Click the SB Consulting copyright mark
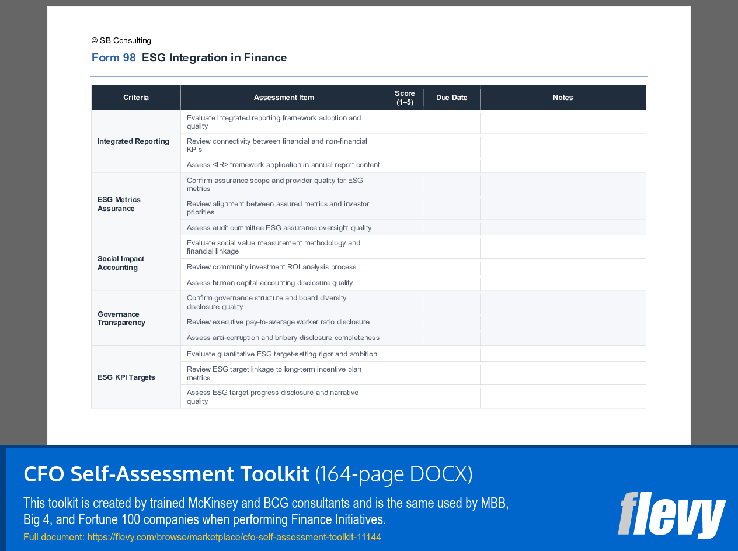Image resolution: width=738 pixels, height=551 pixels. 121,40
